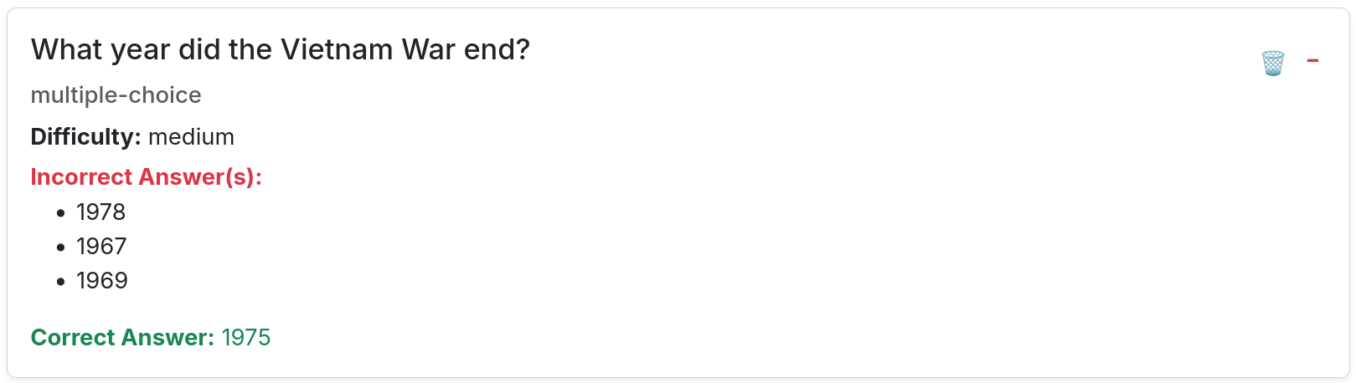Click the word "Correct" in the green label
The image size is (1356, 383).
point(73,338)
